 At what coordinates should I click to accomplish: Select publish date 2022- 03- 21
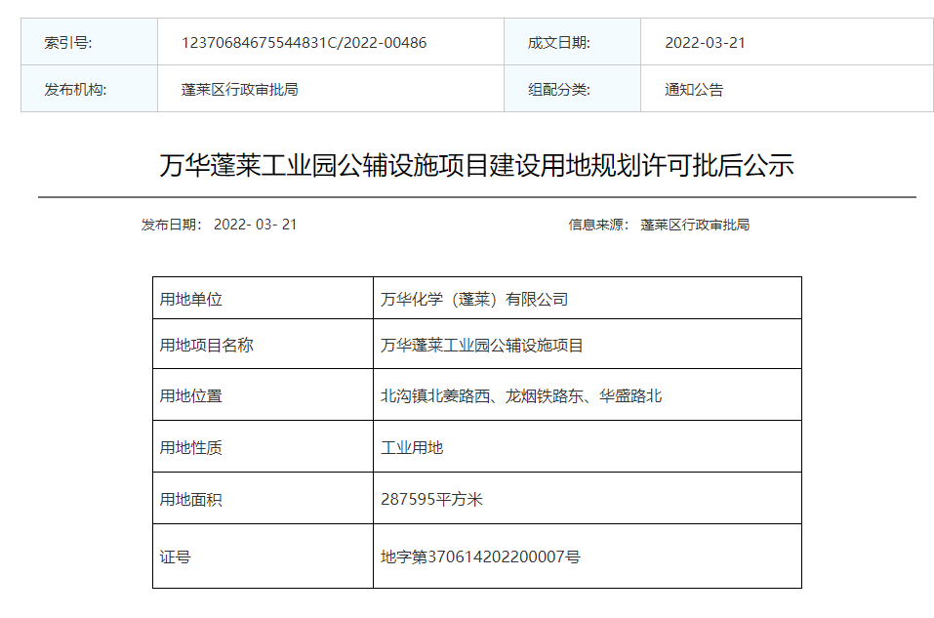(255, 225)
